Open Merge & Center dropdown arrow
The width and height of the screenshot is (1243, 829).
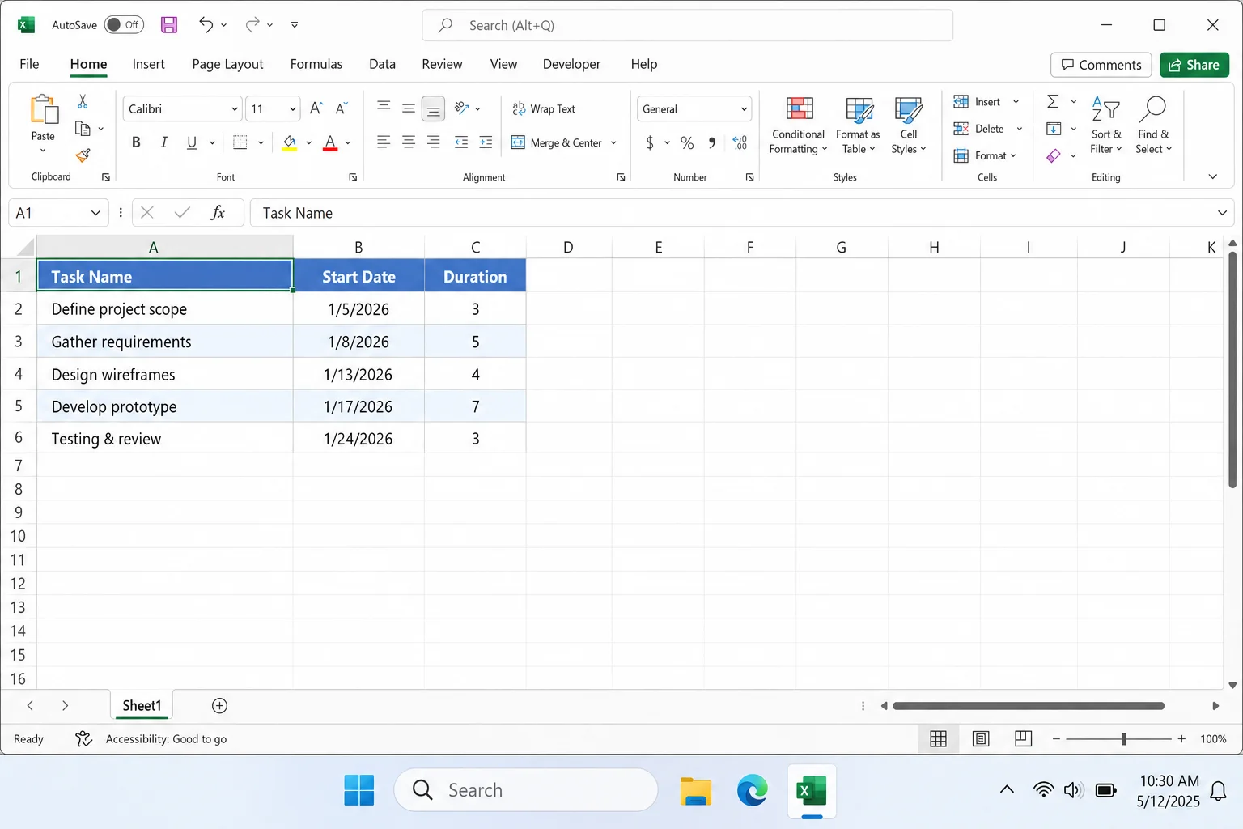pyautogui.click(x=613, y=143)
